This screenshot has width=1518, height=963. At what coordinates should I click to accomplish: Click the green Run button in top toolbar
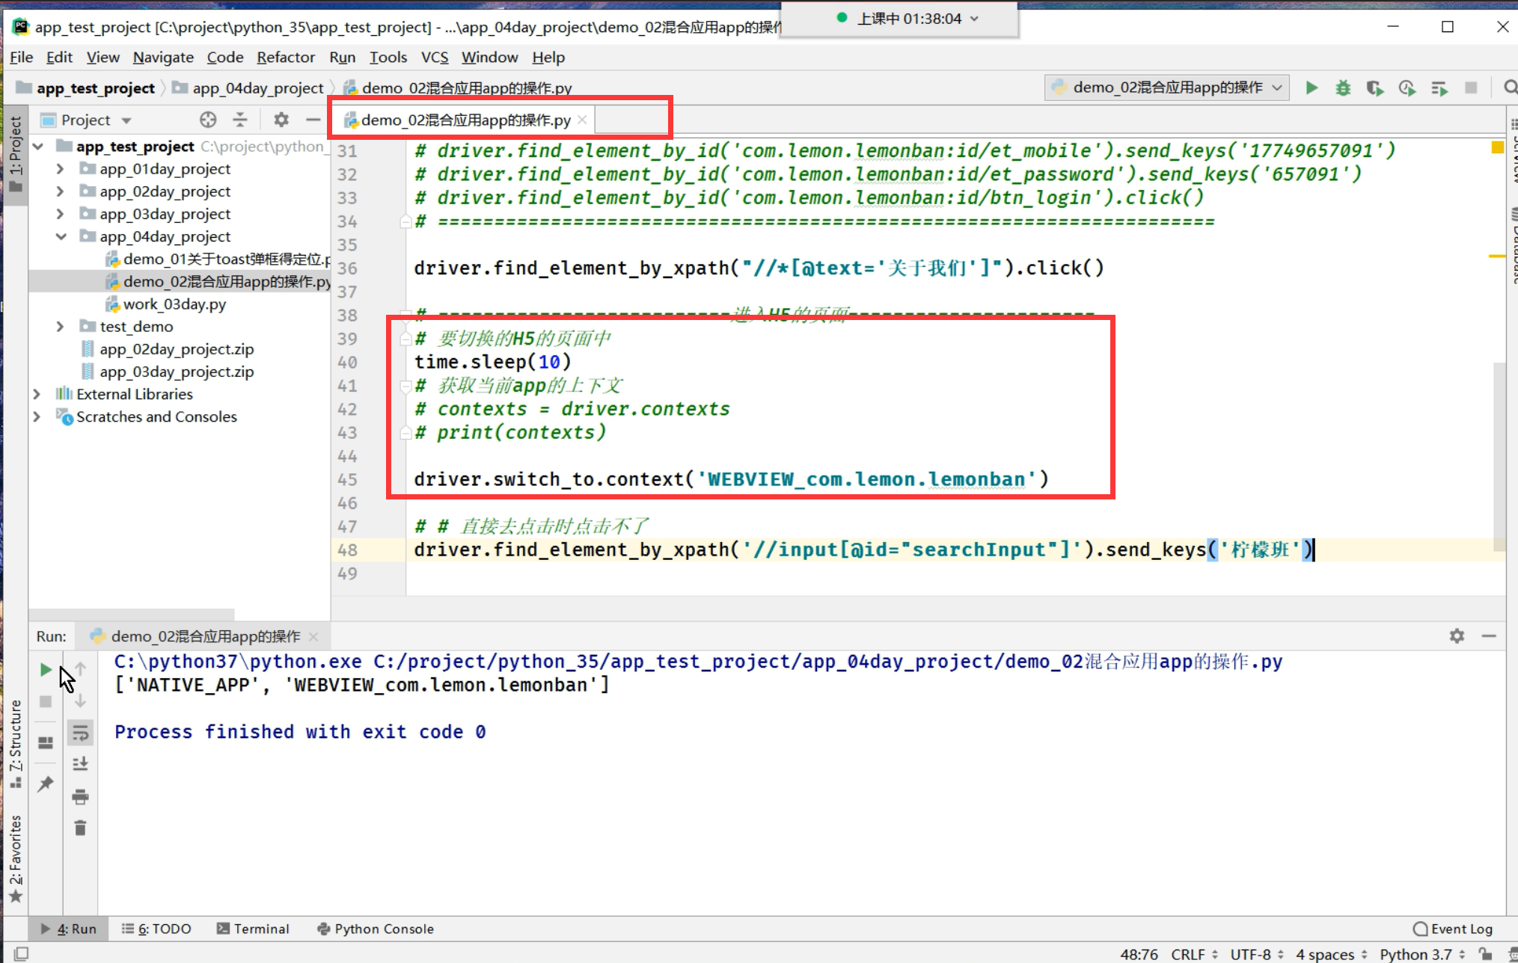[x=1311, y=88]
